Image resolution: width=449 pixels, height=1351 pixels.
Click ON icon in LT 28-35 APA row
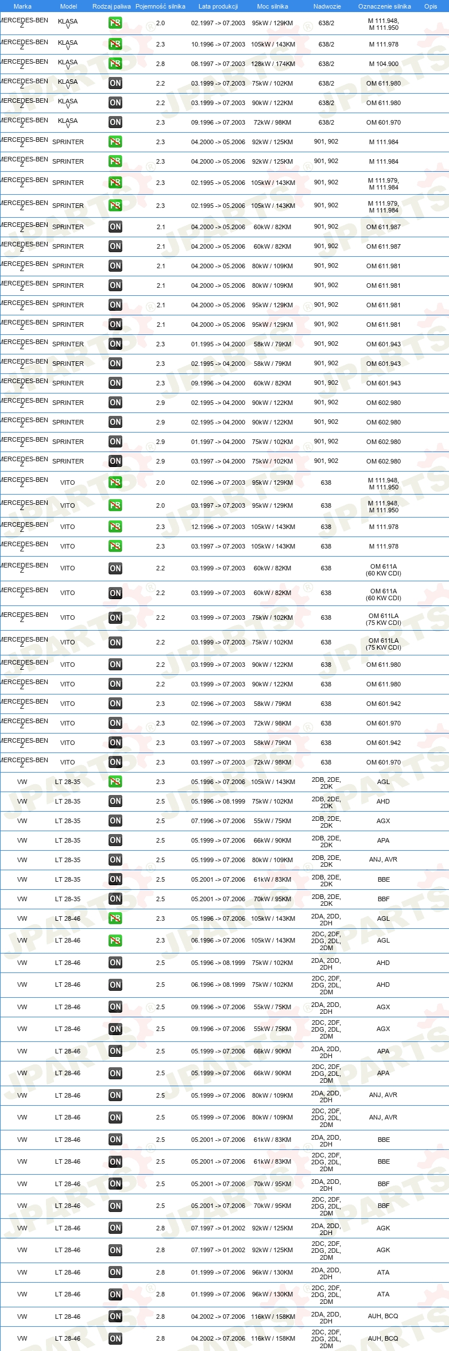pos(115,840)
